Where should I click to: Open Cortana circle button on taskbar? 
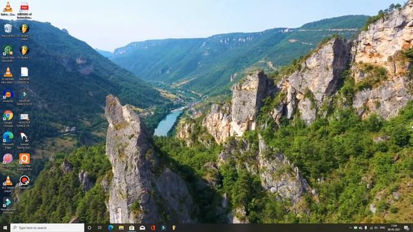point(90,227)
